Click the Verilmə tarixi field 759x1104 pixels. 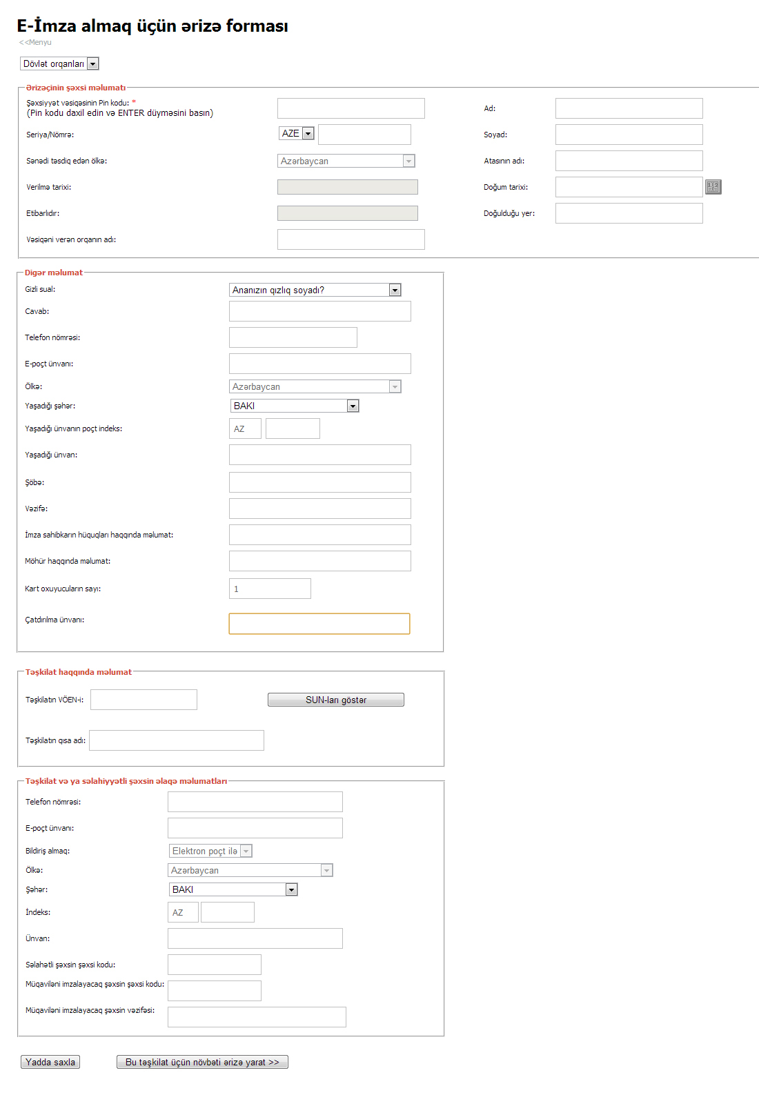[348, 187]
